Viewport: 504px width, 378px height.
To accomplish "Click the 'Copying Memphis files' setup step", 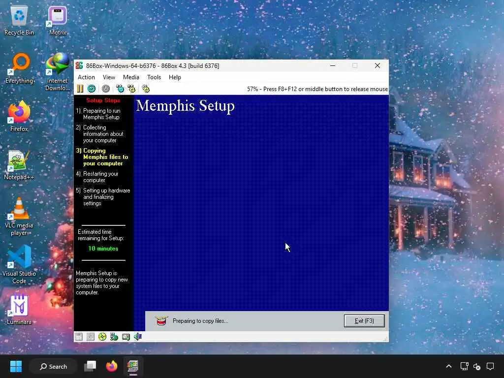I will coord(102,157).
